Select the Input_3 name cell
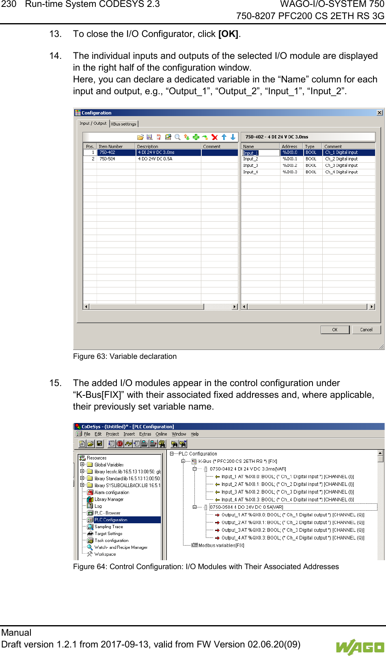The image size is (386, 656). [261, 165]
